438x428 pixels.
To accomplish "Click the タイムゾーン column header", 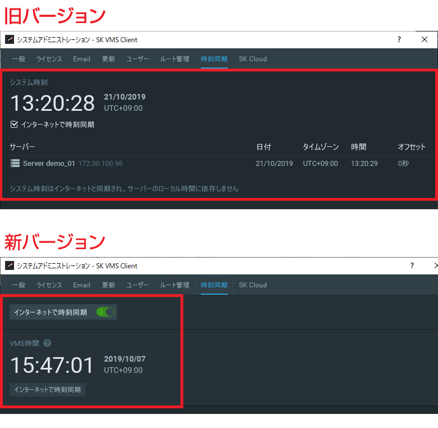I will click(320, 146).
